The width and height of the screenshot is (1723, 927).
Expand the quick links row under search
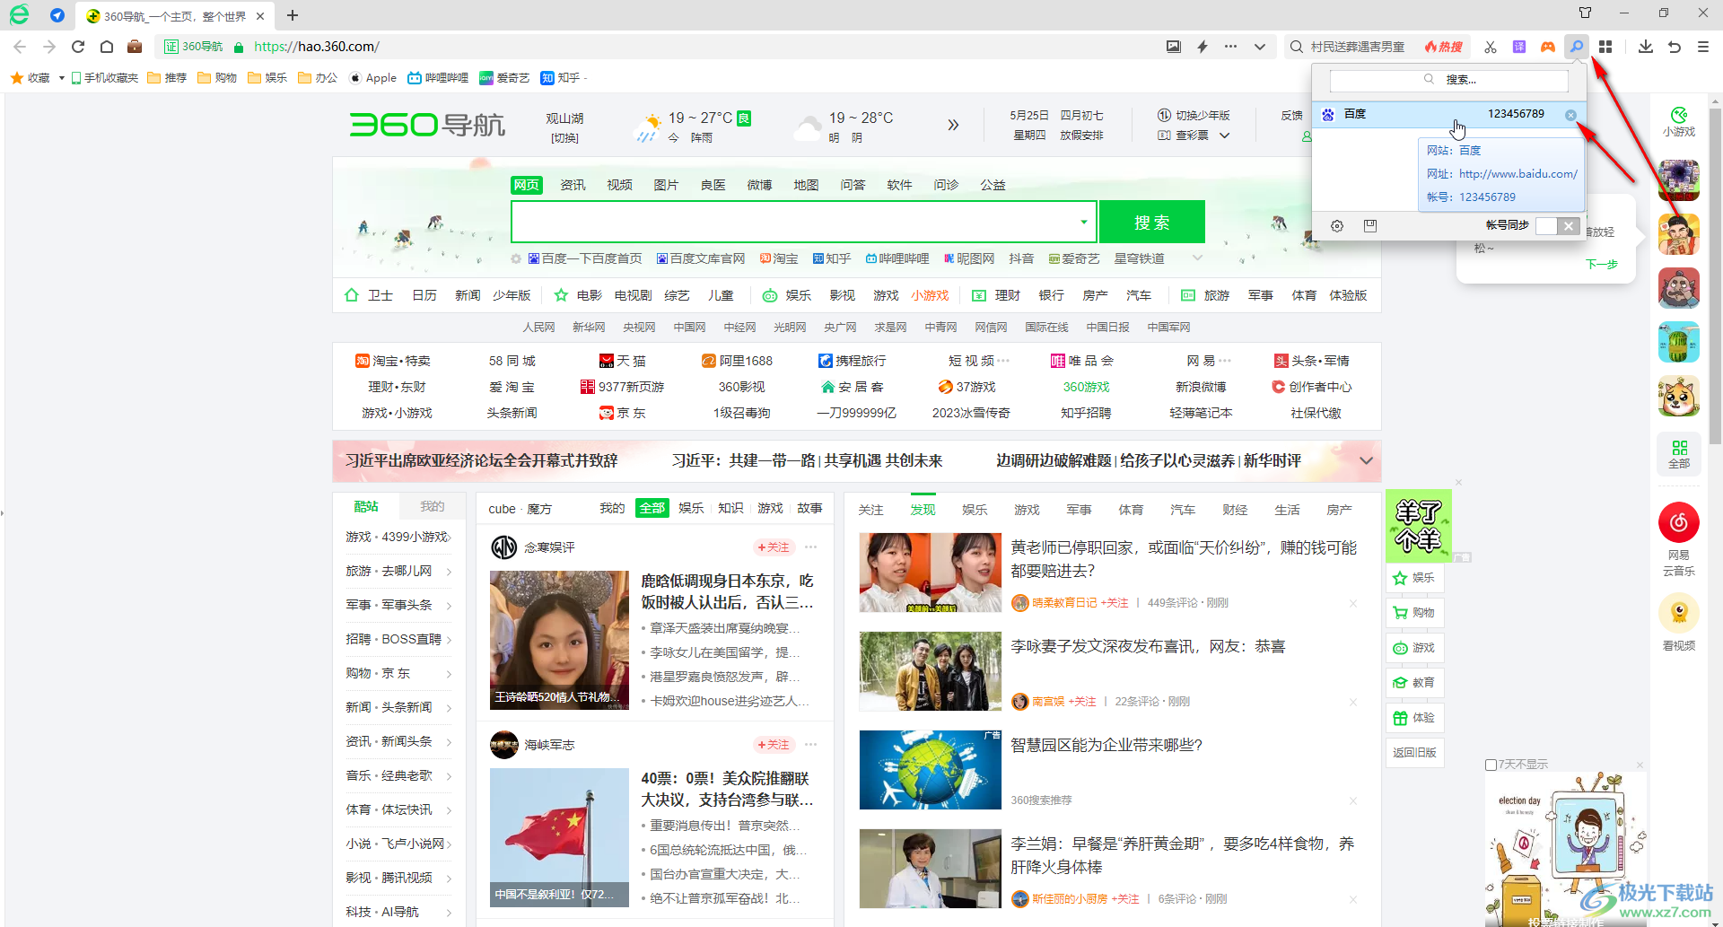1197,258
